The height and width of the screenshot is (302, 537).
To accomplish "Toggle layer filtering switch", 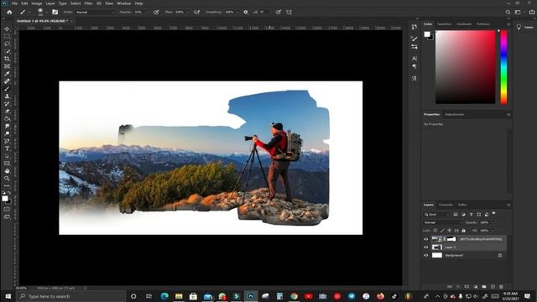I will tap(494, 213).
